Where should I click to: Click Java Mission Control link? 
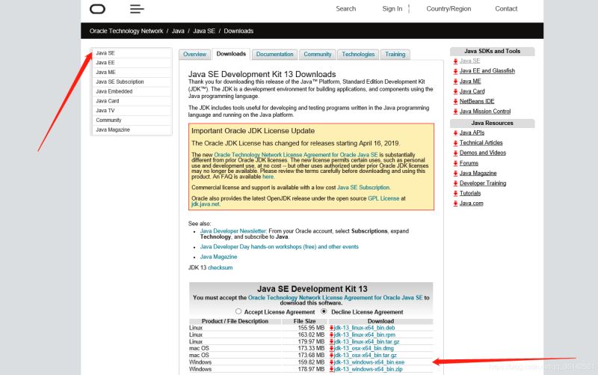pos(484,112)
